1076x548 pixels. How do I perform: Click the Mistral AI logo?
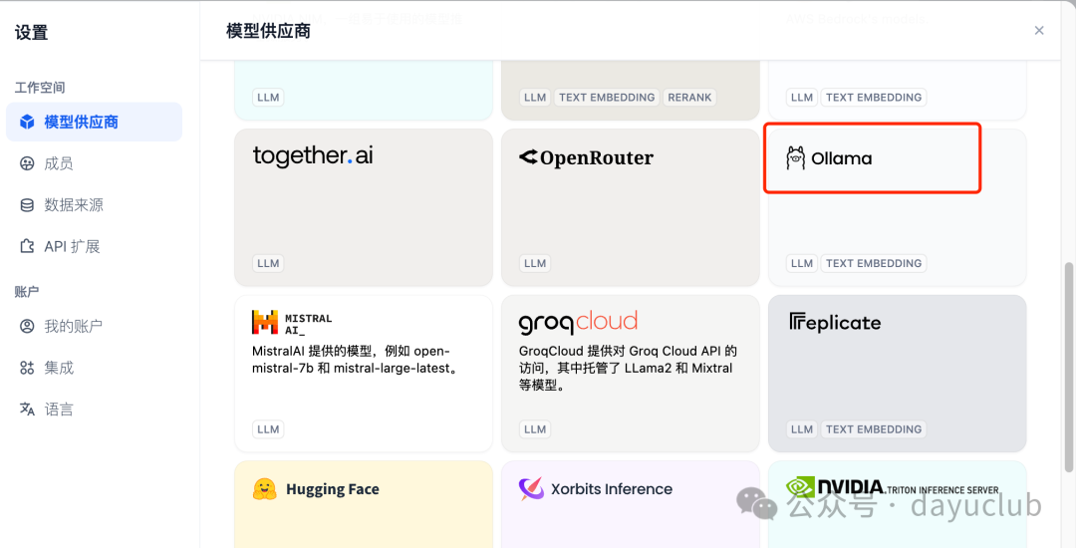292,323
